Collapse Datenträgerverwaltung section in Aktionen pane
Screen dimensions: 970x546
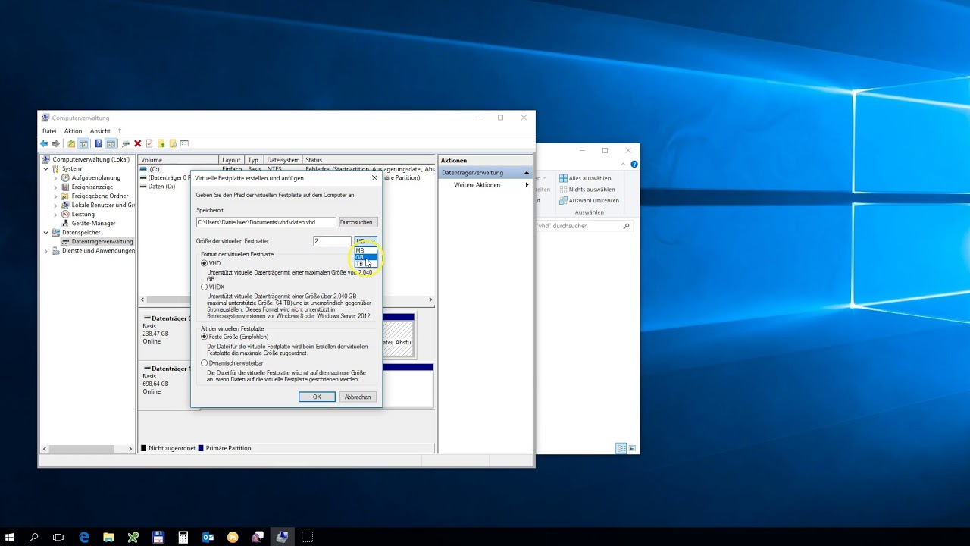[527, 173]
